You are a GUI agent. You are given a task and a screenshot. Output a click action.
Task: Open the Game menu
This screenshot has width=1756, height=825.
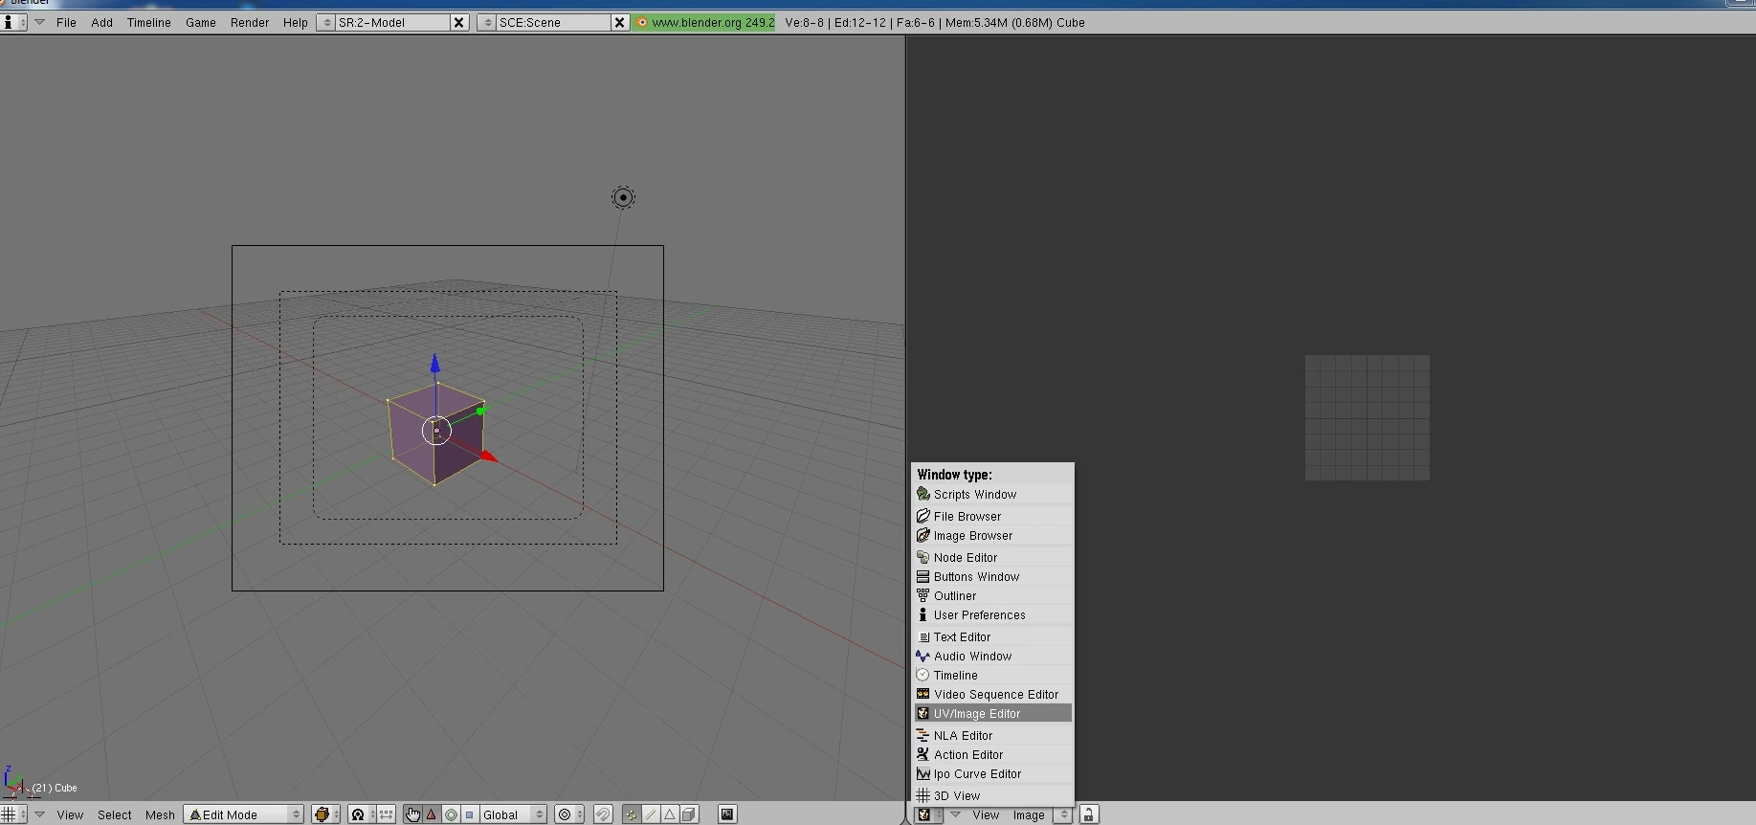click(201, 23)
